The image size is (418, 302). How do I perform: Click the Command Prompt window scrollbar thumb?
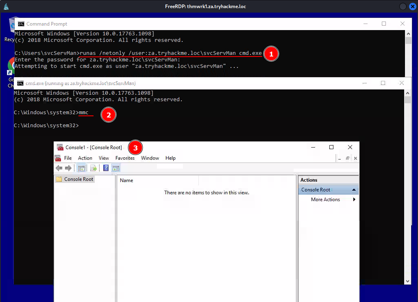pos(408,41)
